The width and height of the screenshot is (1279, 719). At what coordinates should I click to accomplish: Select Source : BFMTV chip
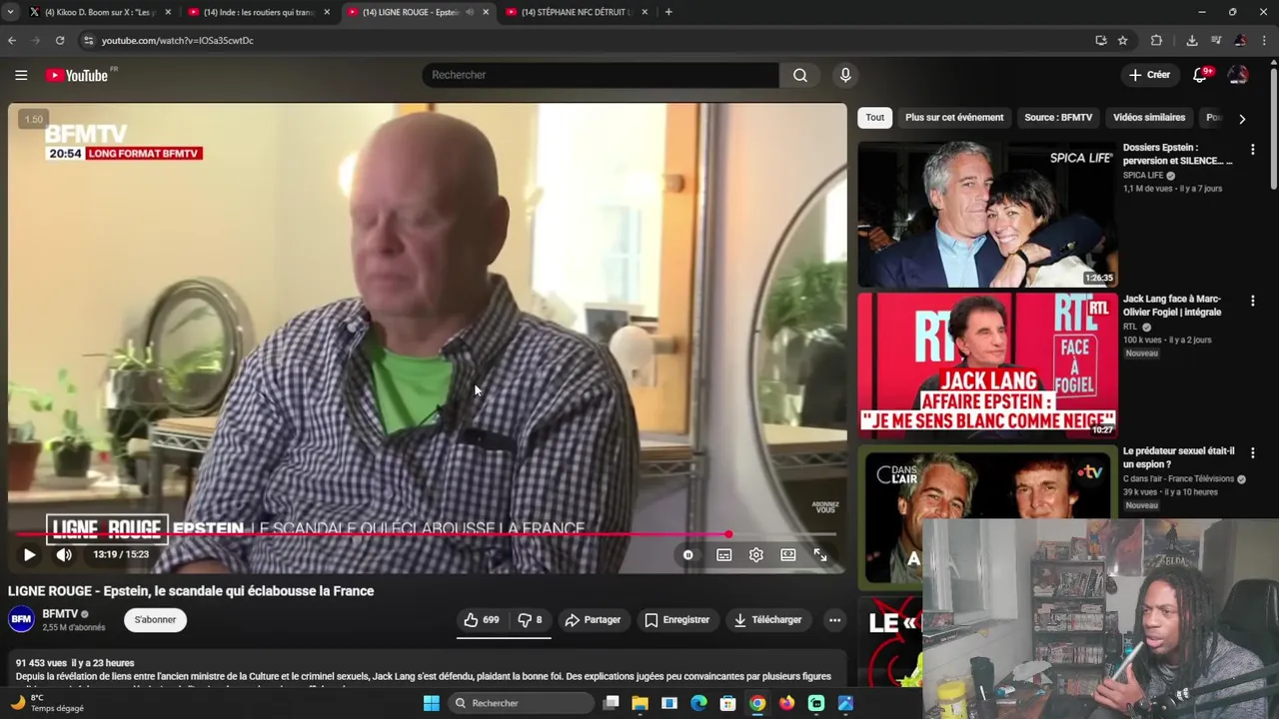(x=1058, y=118)
